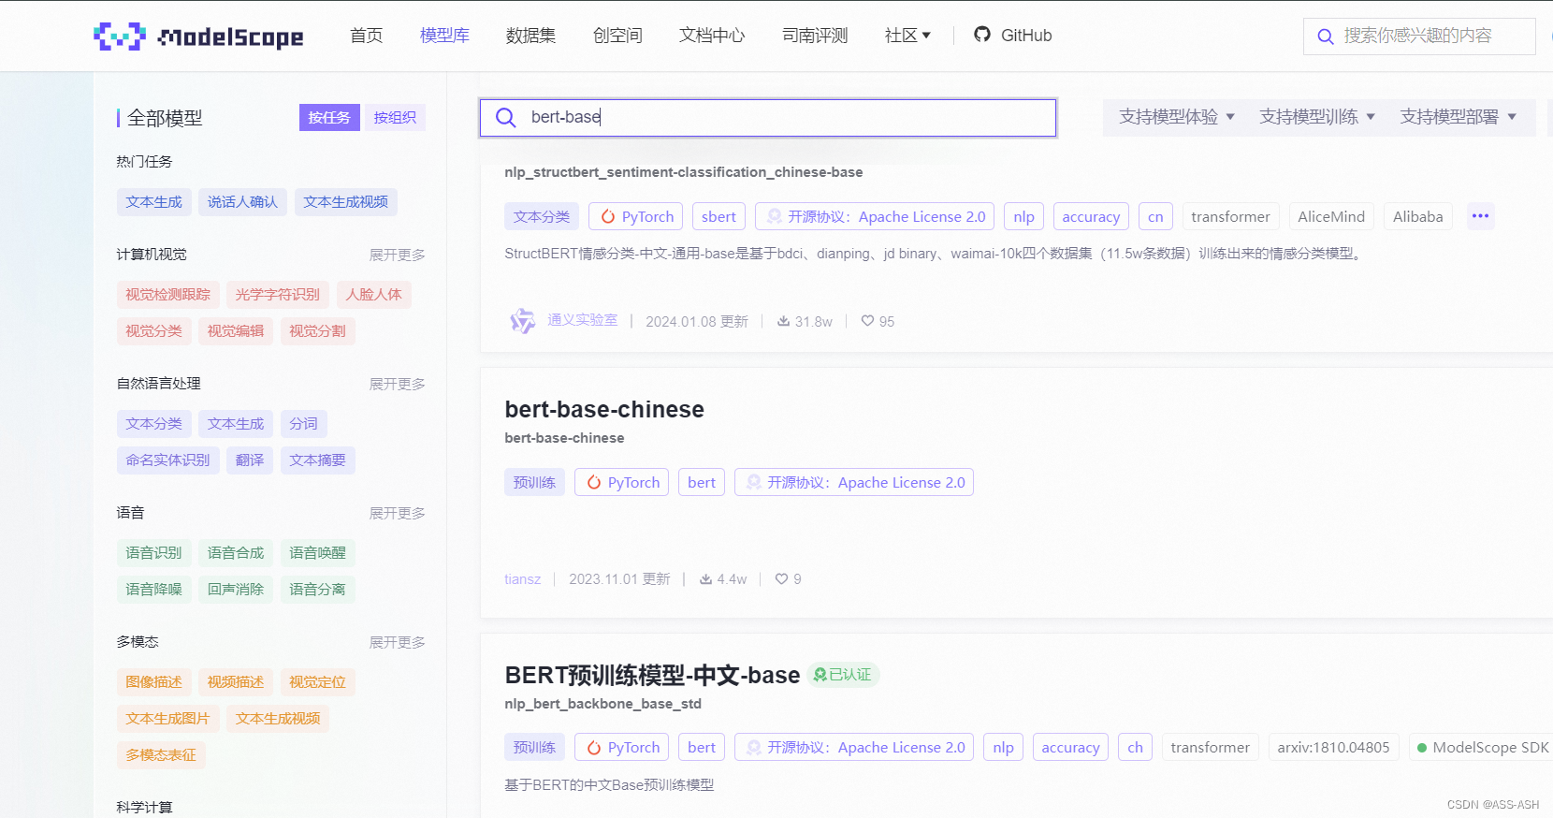Click PyTorch flame icon on bert-base-chinese card
This screenshot has width=1553, height=818.
tap(594, 482)
